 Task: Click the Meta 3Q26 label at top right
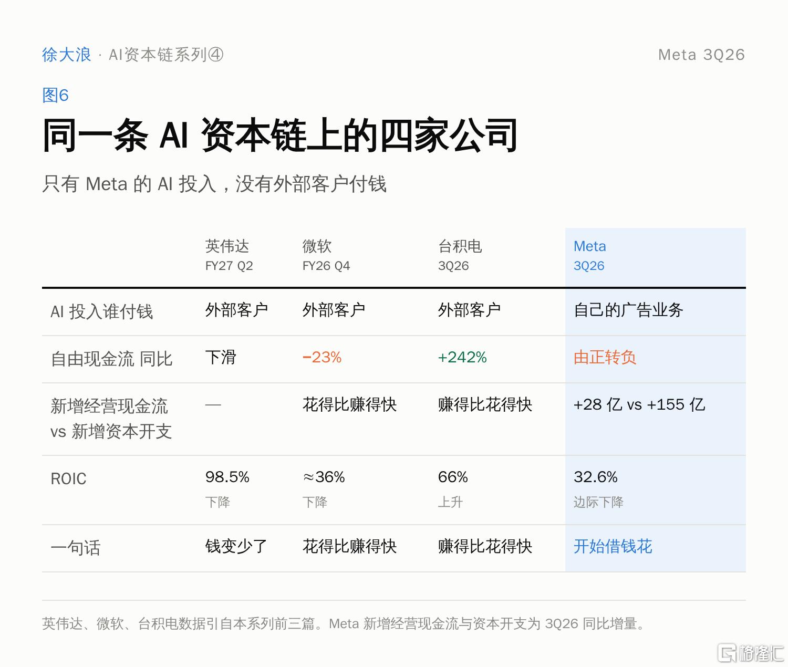[x=701, y=55]
